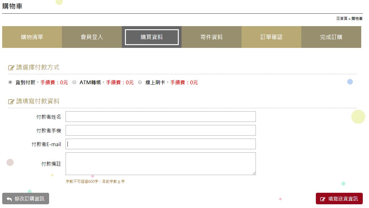The image size is (369, 208).
Task: Open the 會員登入 step tab
Action: point(92,37)
